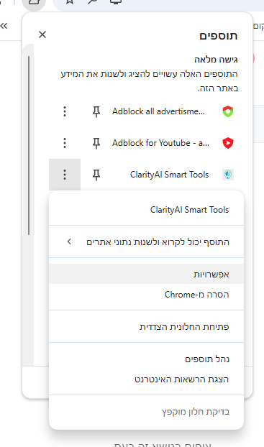This screenshot has height=447, width=264.
Task: Click the ClarityAI Smart Tools three-dot button
Action: [x=65, y=175]
